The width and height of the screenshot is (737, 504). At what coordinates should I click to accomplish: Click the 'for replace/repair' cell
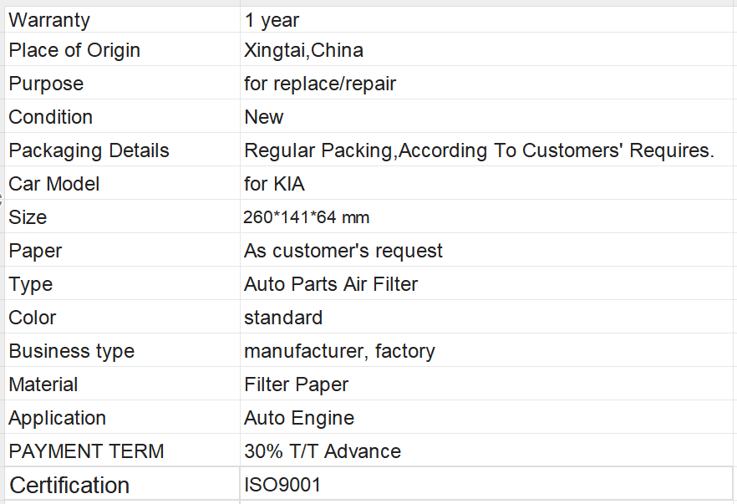488,83
